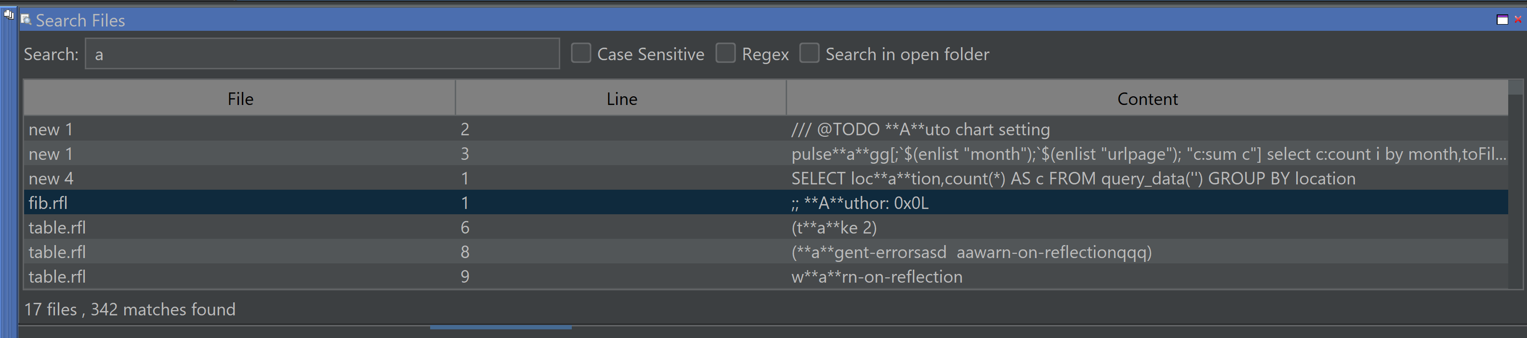Enable the Case Sensitive checkbox
This screenshot has width=1527, height=338.
(581, 53)
